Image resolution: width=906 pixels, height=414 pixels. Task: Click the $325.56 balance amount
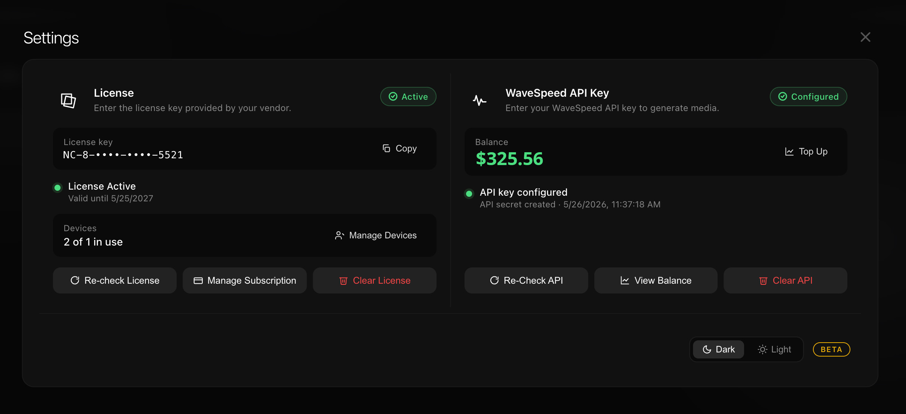click(509, 159)
